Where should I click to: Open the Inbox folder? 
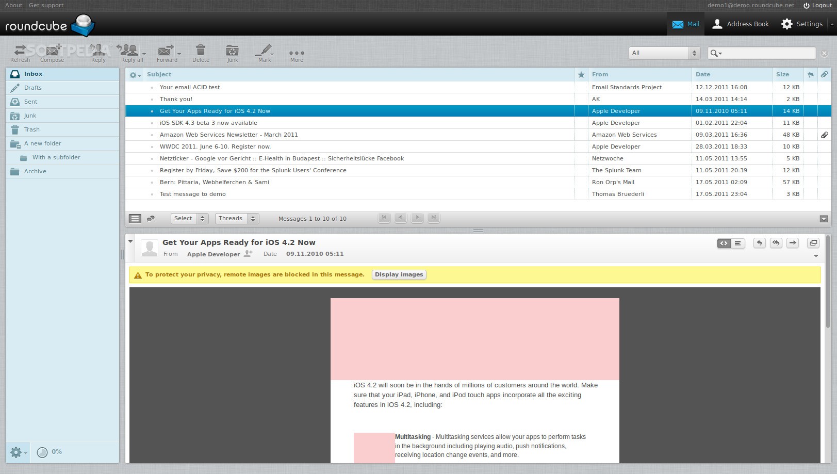coord(62,74)
